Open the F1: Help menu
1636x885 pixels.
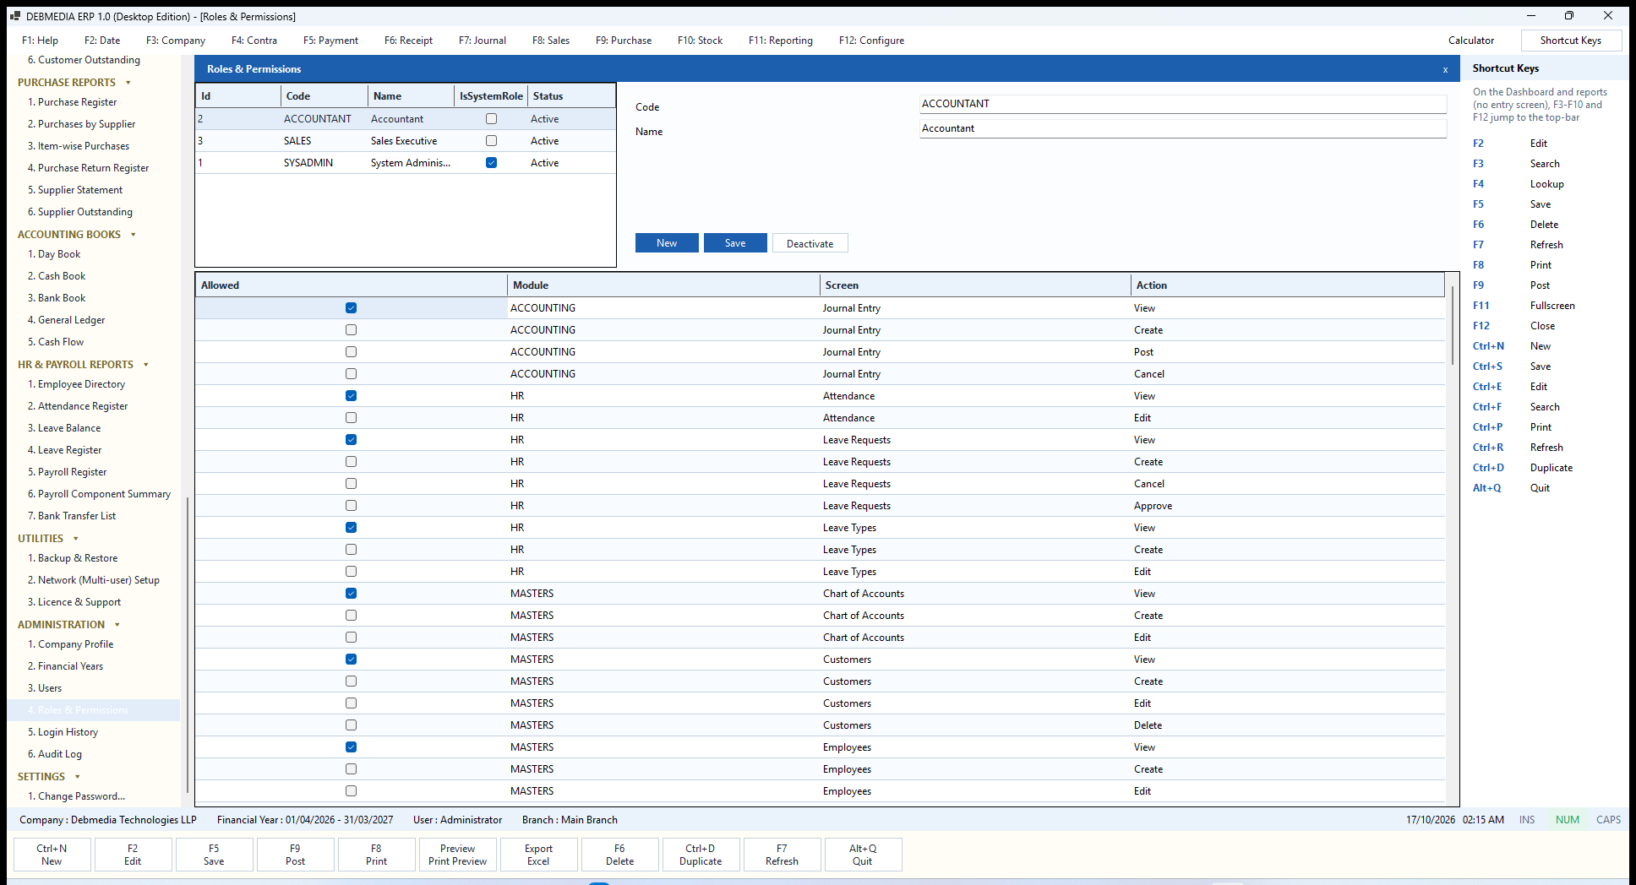click(x=40, y=41)
